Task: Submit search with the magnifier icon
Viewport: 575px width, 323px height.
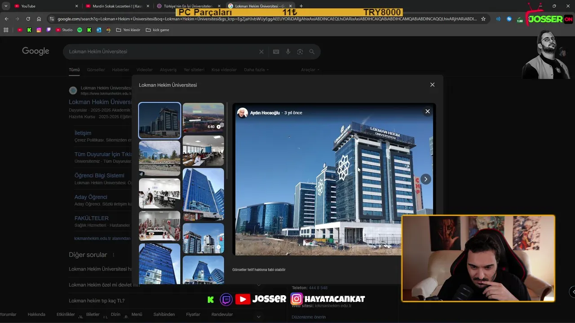Action: (312, 52)
